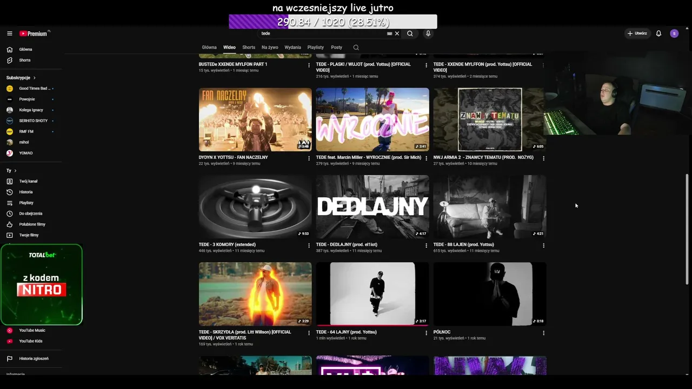Clear the search query with the X

coord(397,33)
